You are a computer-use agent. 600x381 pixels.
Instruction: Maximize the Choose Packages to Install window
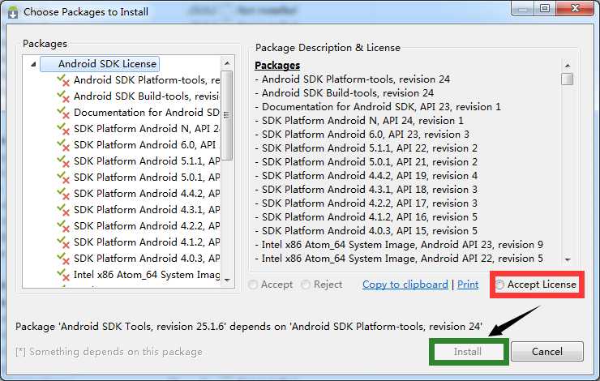[x=546, y=8]
